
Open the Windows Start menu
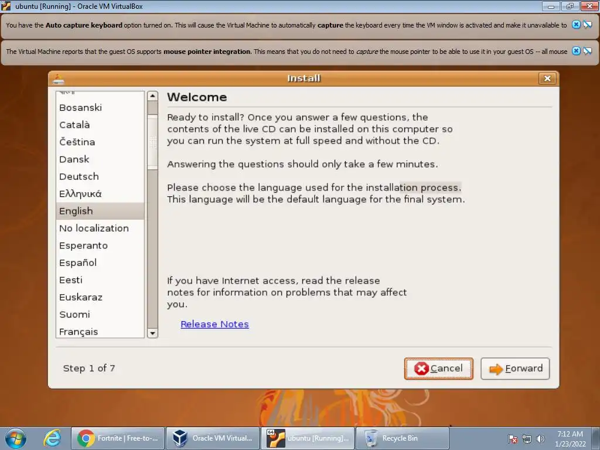[16, 438]
